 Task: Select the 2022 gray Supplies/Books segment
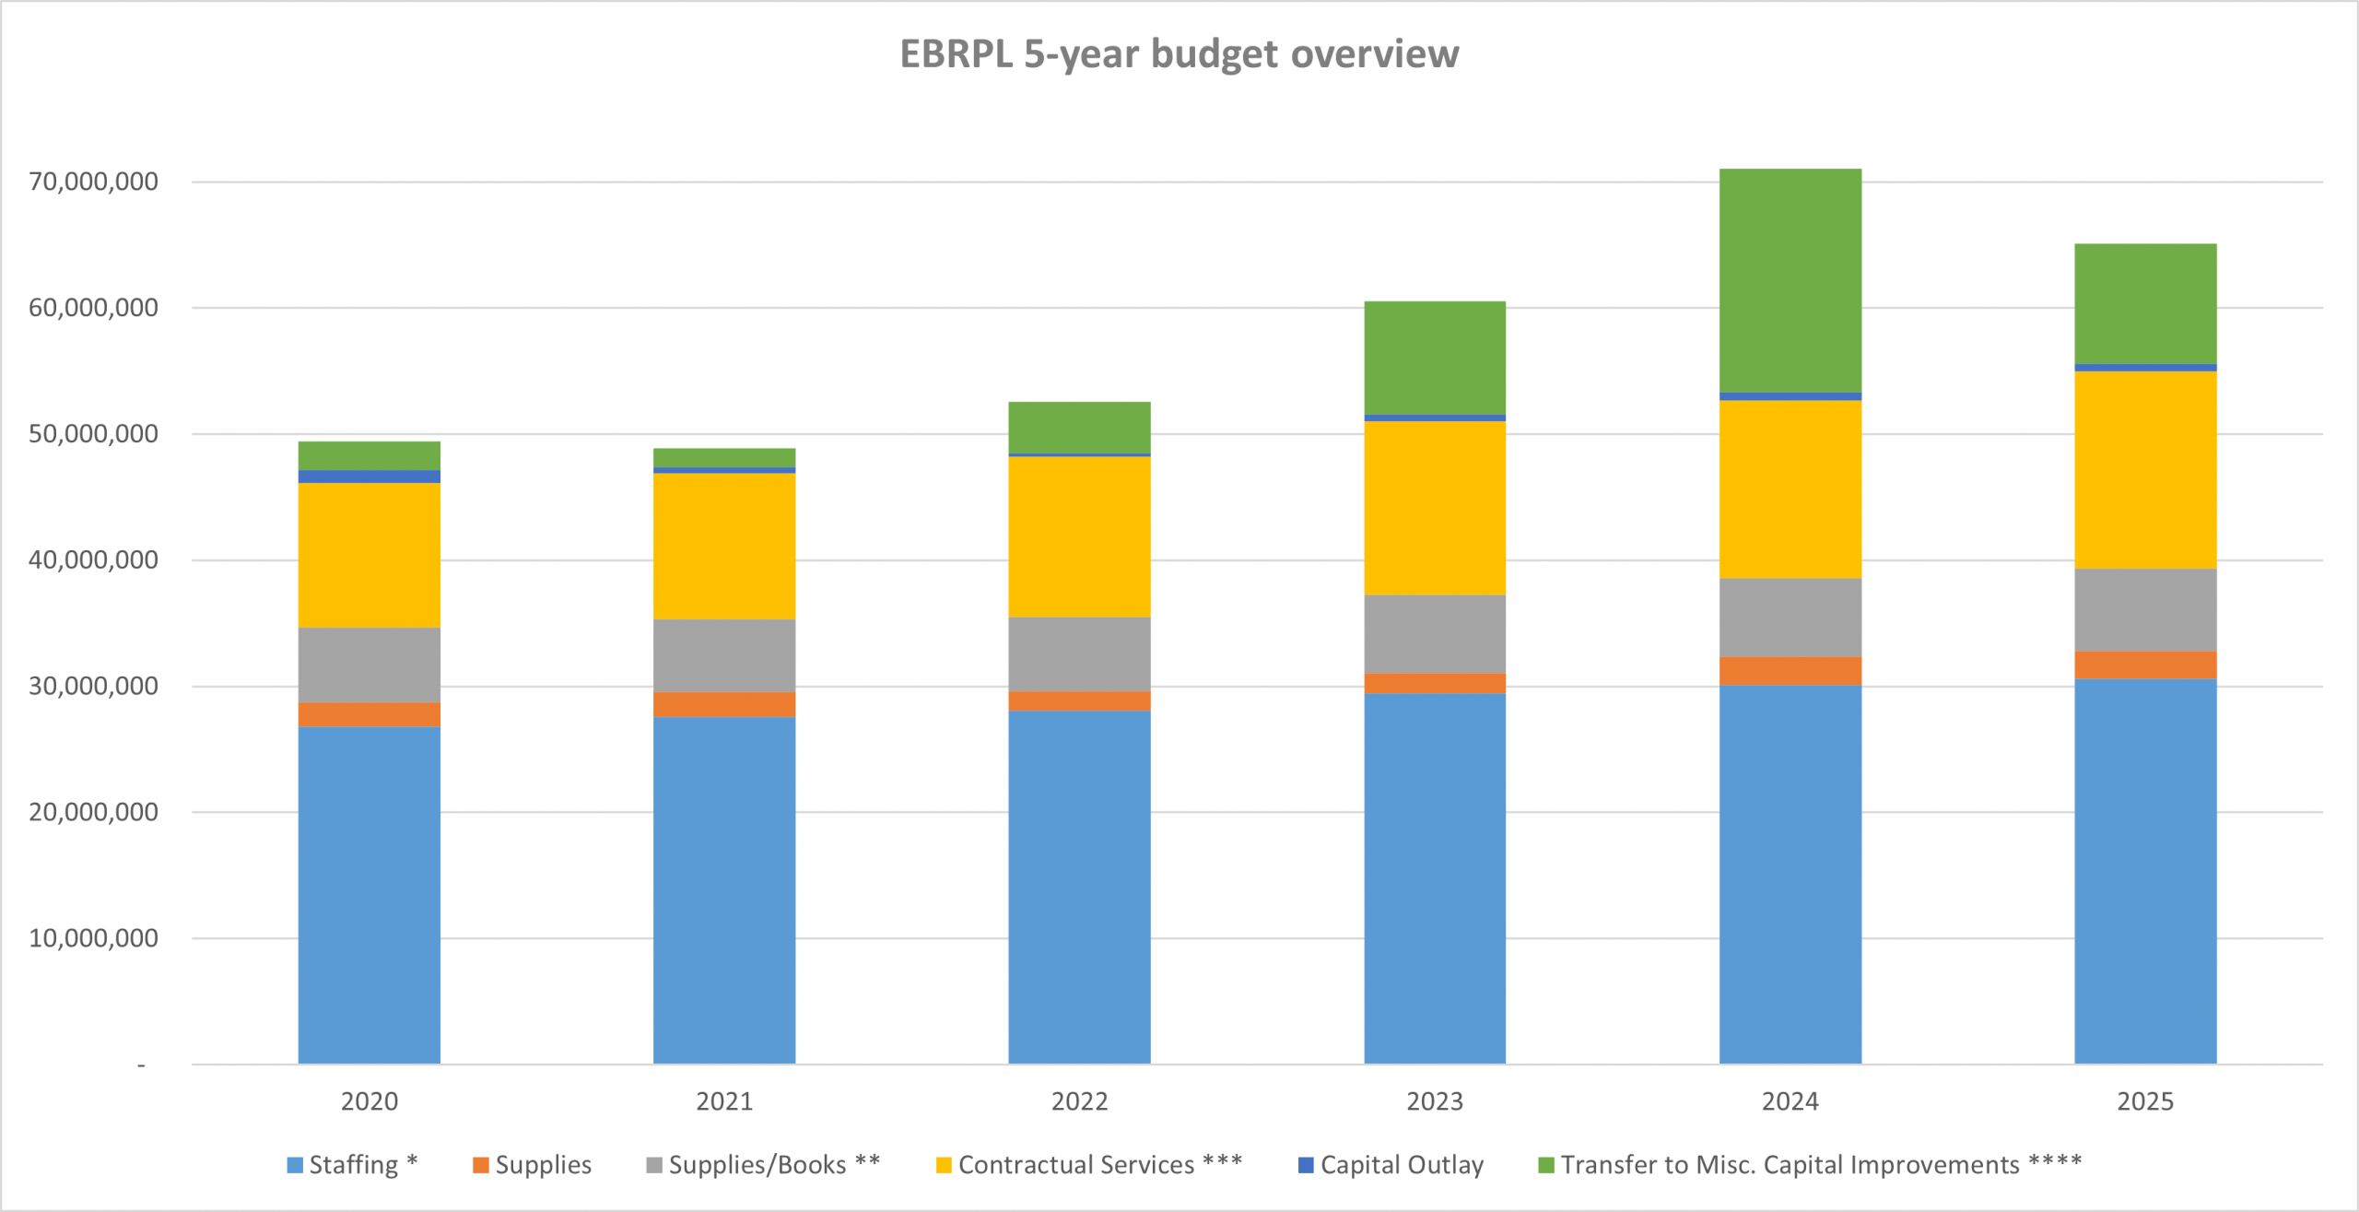pyautogui.click(x=1080, y=654)
